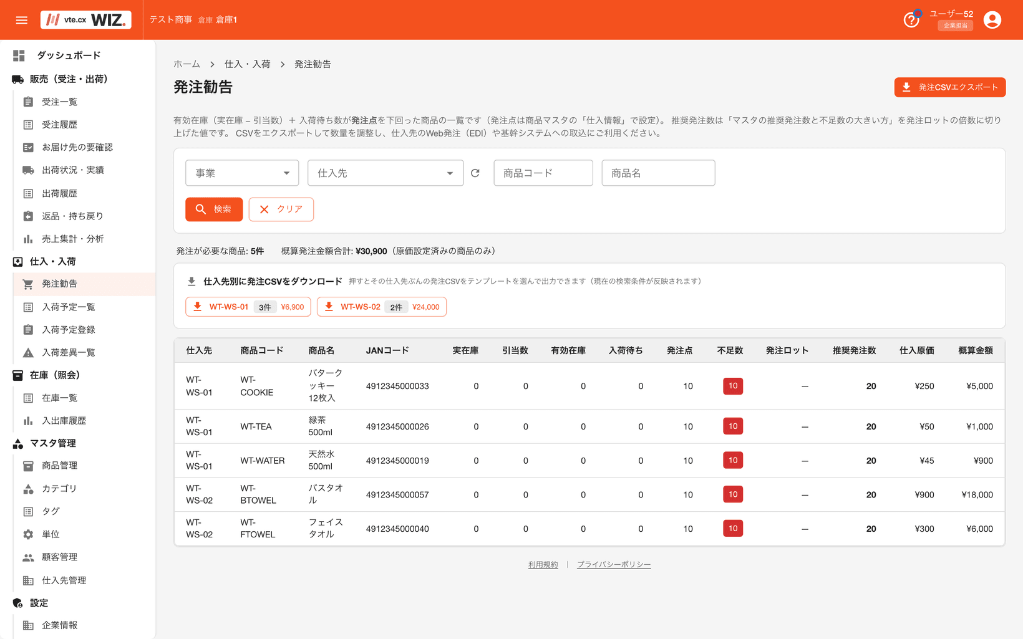Screen dimensions: 1023x639
Task: Click the dashboard grid icon
Action: point(19,55)
